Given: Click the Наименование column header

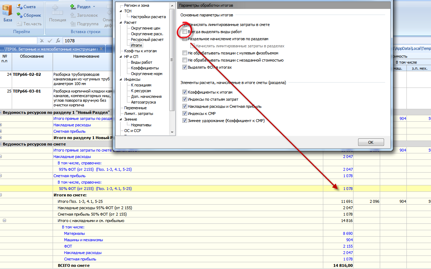Looking at the screenshot, I should pyautogui.click(x=86, y=56).
